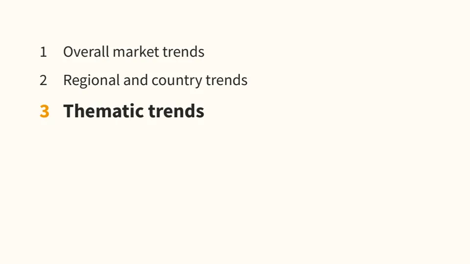
Task: Select the bold Thematic trends heading
Action: (134, 111)
